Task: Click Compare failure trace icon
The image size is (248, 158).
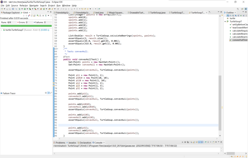Action: (51, 93)
